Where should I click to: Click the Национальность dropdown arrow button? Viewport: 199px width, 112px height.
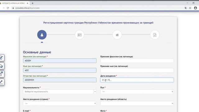[95, 92]
